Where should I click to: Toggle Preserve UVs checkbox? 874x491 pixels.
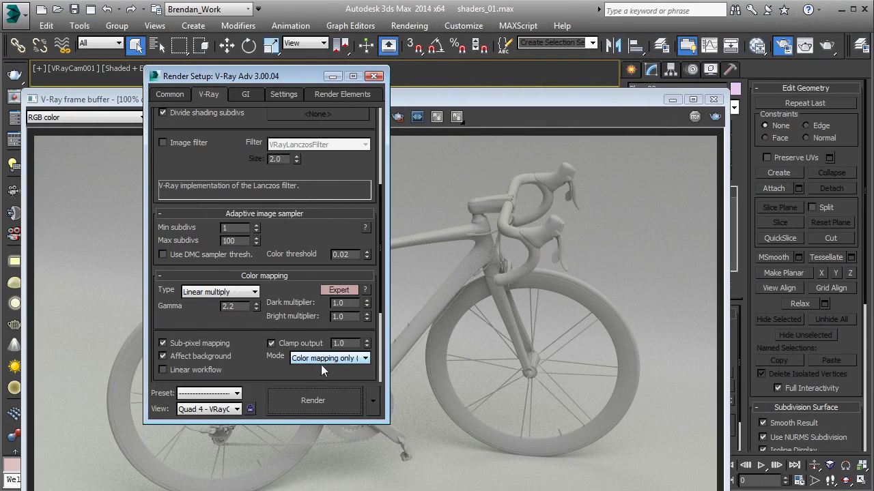tap(767, 158)
